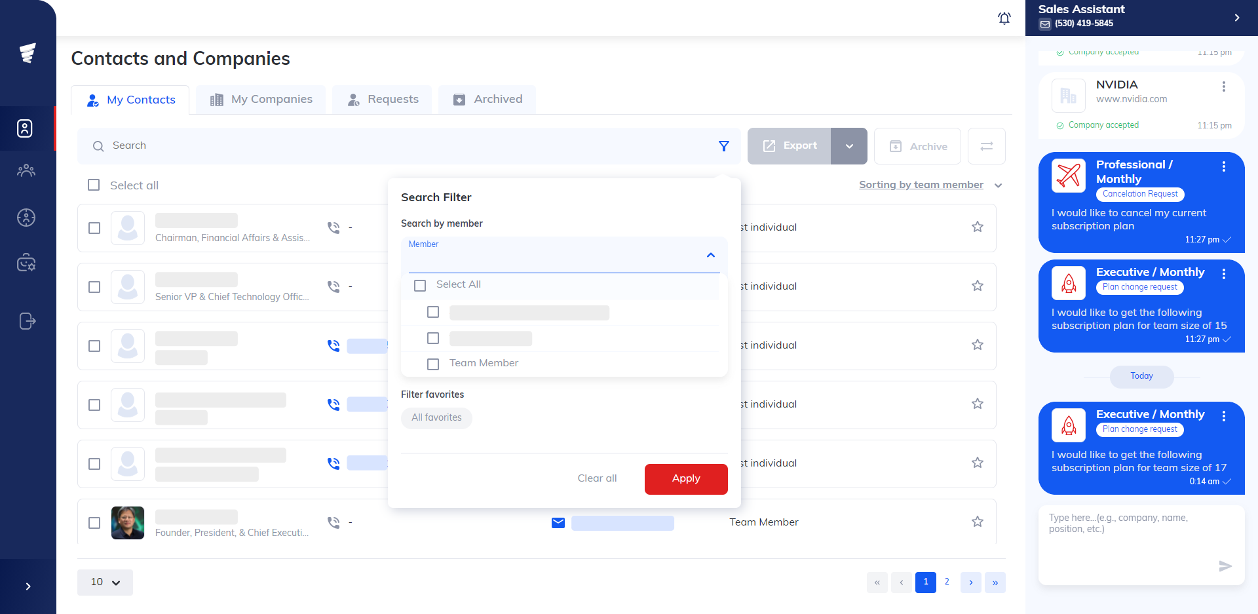Select the All favorites filter chip
The image size is (1258, 614).
coord(436,417)
